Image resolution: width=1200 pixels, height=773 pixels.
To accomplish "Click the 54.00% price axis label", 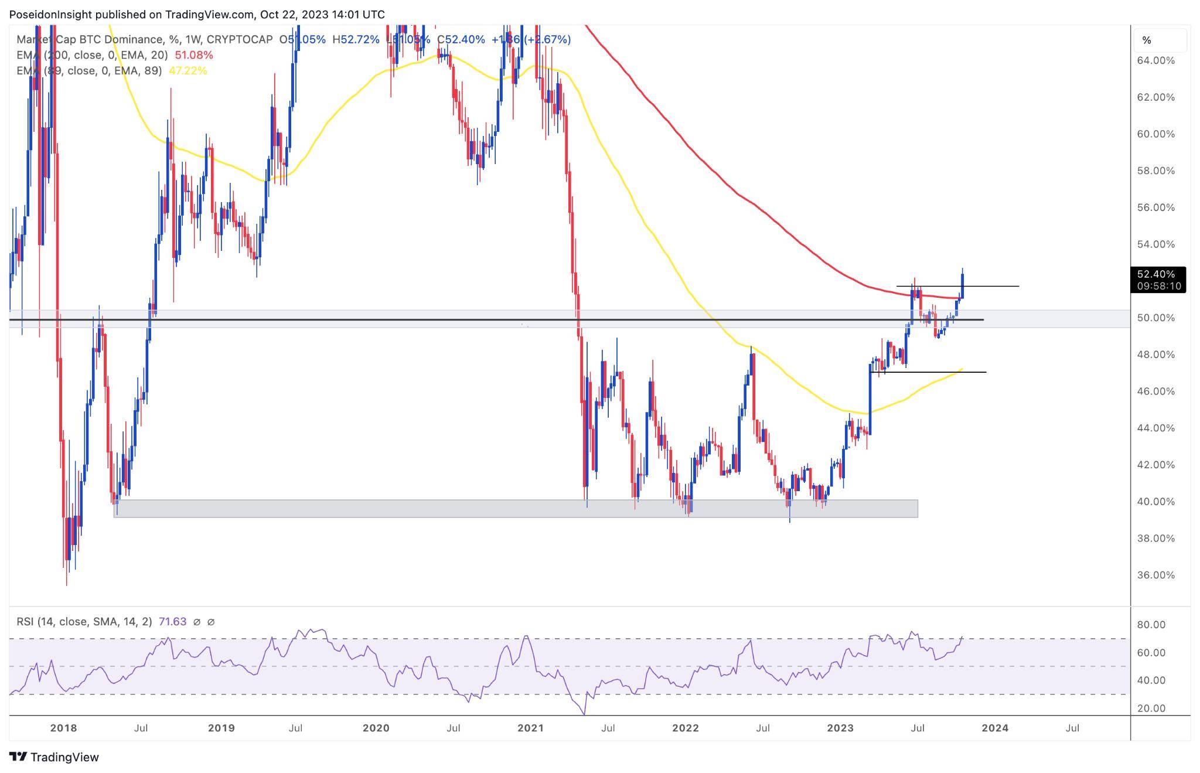I will [x=1155, y=244].
